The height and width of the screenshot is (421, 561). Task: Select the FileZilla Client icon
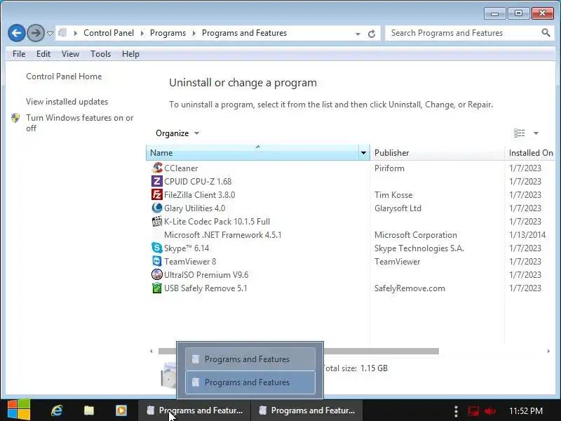tap(156, 194)
